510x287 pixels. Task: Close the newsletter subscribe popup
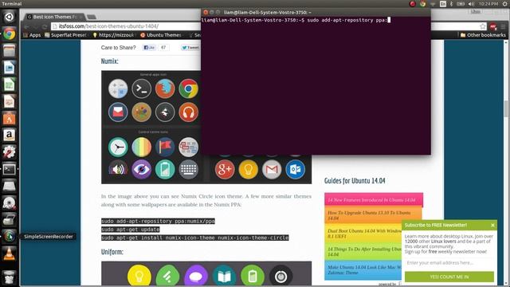coord(492,225)
